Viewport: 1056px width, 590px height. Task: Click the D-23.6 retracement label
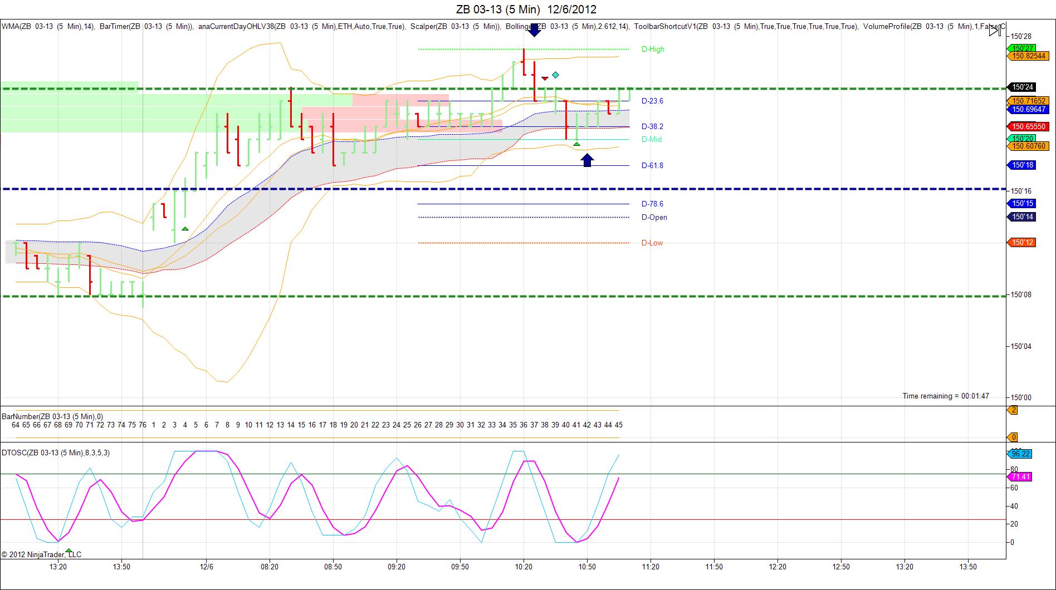click(x=652, y=101)
